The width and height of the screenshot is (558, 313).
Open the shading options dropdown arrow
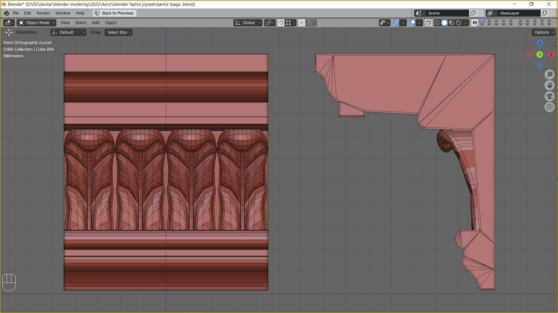click(x=465, y=23)
